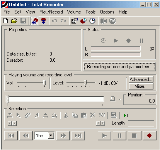Click the green play selection icon
Image resolution: width=160 pixels, height=150 pixels.
126,115
